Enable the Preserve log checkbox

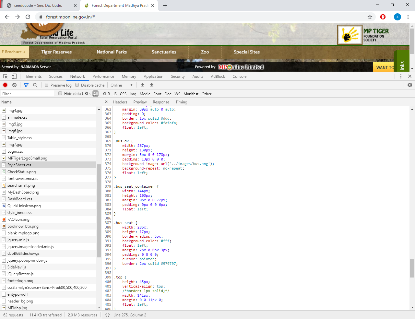(x=47, y=85)
